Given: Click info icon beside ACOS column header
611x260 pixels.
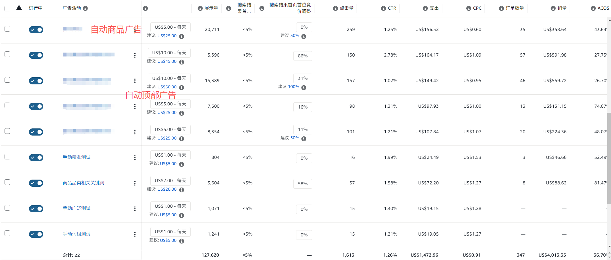Looking at the screenshot, I should point(593,8).
